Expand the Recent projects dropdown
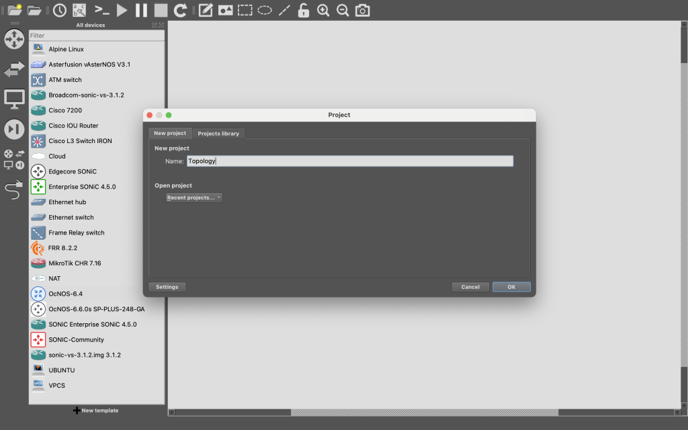Image resolution: width=688 pixels, height=430 pixels. [x=194, y=198]
